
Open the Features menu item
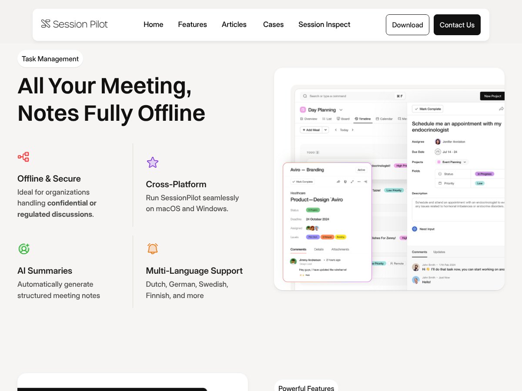click(x=192, y=25)
